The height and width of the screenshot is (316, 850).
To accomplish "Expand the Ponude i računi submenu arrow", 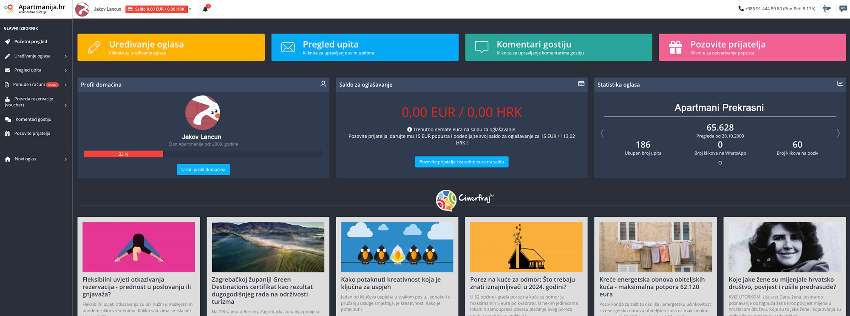I will click(x=65, y=85).
